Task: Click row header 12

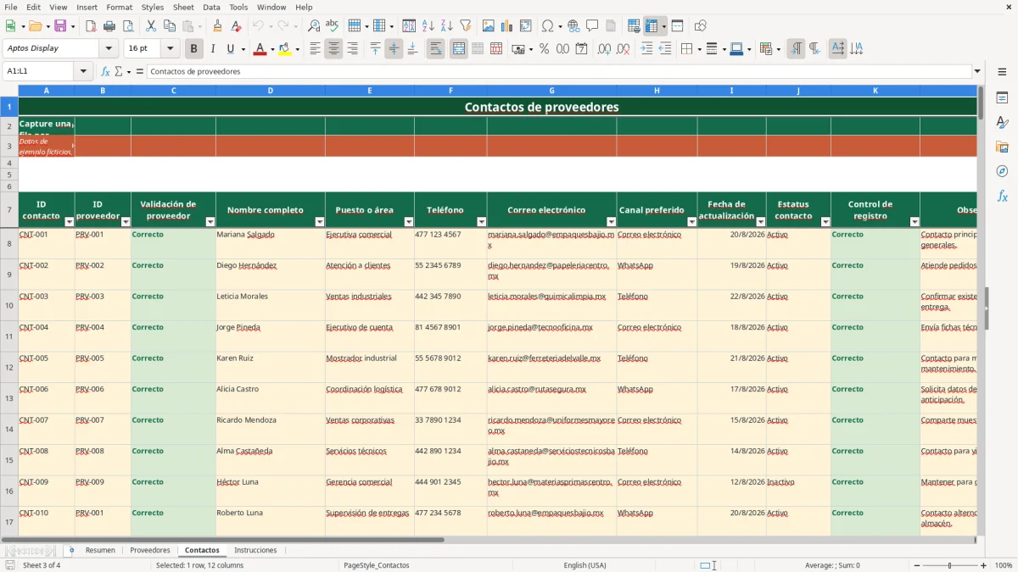Action: (9, 367)
